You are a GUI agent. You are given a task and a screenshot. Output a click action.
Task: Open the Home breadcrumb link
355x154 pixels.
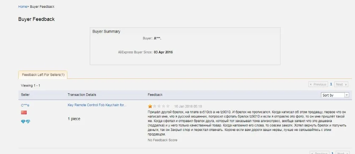click(x=23, y=6)
